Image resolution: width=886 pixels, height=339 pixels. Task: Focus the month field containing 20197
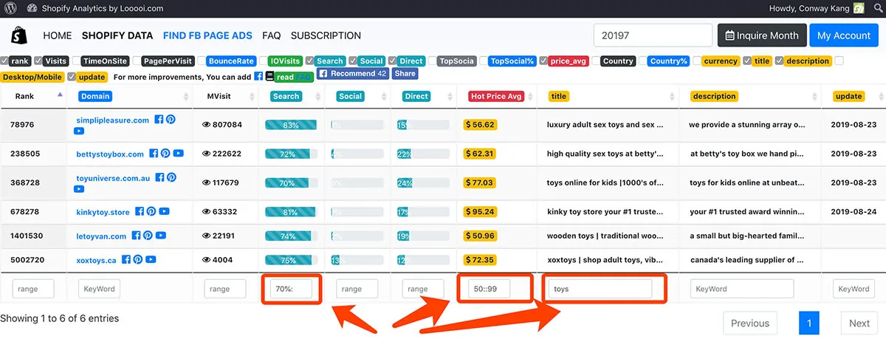tap(653, 35)
